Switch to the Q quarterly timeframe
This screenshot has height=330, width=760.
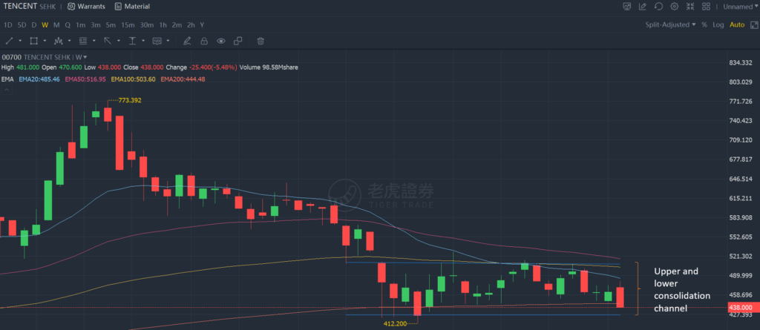[68, 24]
